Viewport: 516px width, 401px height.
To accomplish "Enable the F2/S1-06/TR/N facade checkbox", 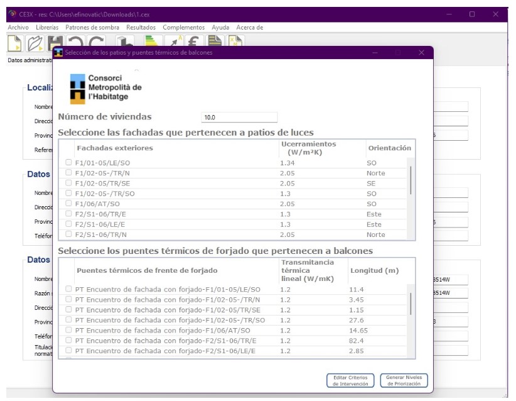I will click(x=68, y=234).
